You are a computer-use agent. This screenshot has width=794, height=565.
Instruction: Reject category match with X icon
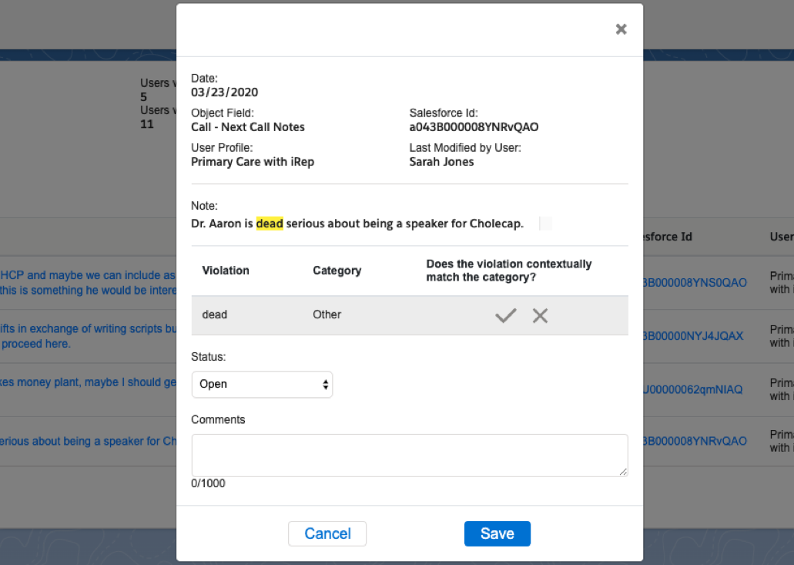tap(540, 315)
